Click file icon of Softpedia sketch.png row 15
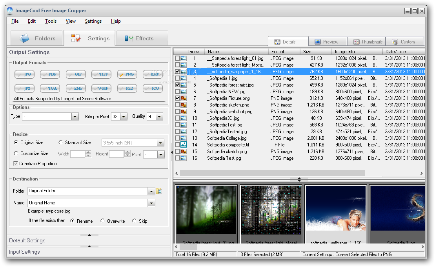The height and width of the screenshot is (267, 435). coord(184,151)
